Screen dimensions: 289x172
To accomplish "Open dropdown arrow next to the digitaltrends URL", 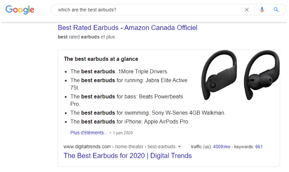I will click(x=180, y=147).
